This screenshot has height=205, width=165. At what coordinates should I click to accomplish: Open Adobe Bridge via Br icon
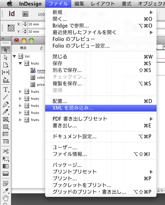[25, 14]
